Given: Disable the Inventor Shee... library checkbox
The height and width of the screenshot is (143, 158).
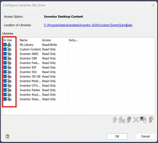Looking at the screenshot, I should [5, 99].
